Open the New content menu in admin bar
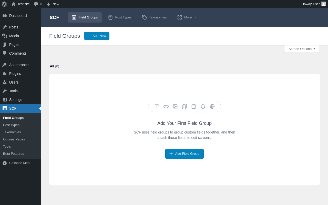Image resolution: width=328 pixels, height=205 pixels. [x=53, y=4]
